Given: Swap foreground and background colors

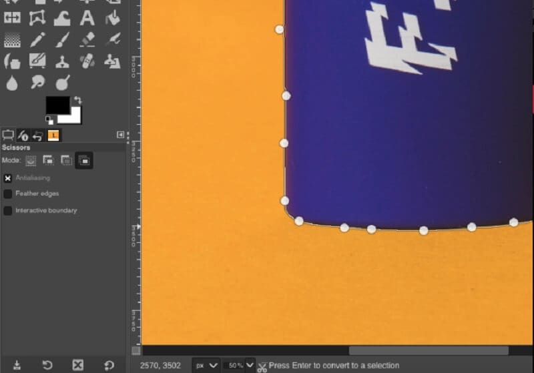Looking at the screenshot, I should click(x=78, y=100).
